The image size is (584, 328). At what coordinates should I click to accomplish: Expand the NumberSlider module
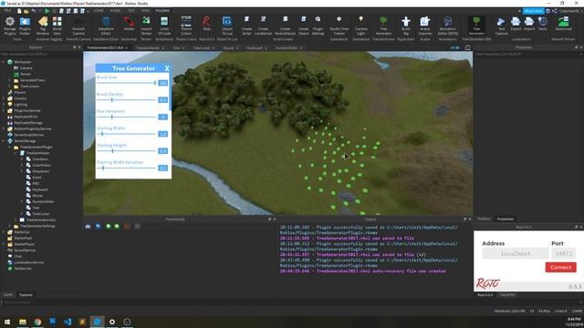point(22,201)
